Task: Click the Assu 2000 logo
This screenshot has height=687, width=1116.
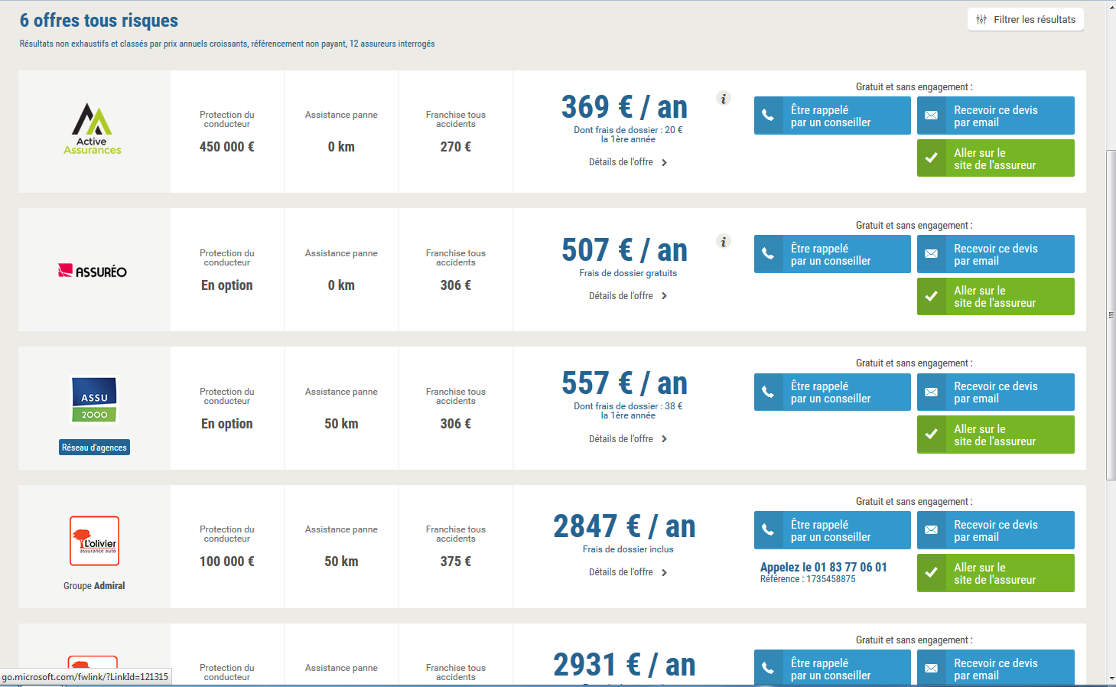Action: click(x=94, y=399)
